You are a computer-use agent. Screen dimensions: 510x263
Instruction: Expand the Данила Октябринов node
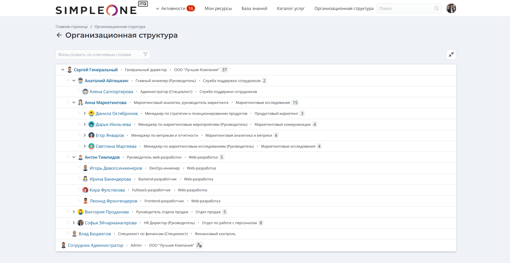(85, 114)
